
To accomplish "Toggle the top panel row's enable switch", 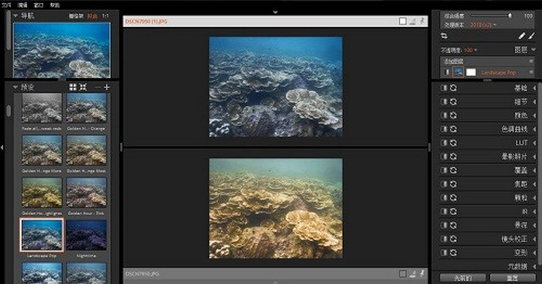I will tap(444, 88).
